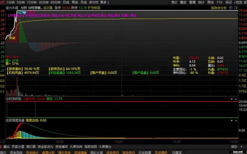The width and height of the screenshot is (247, 154).
Task: Expand the 更多 timeframe dropdown
Action: tap(104, 2)
